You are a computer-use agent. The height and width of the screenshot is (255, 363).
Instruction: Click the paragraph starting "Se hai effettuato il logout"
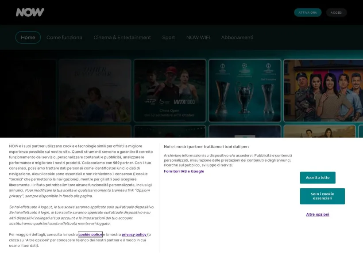82,215
